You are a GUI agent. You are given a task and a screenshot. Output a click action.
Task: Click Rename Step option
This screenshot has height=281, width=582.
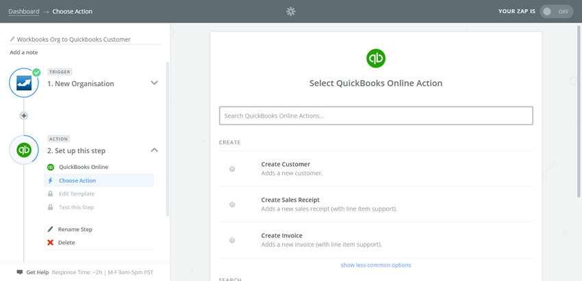coord(75,229)
